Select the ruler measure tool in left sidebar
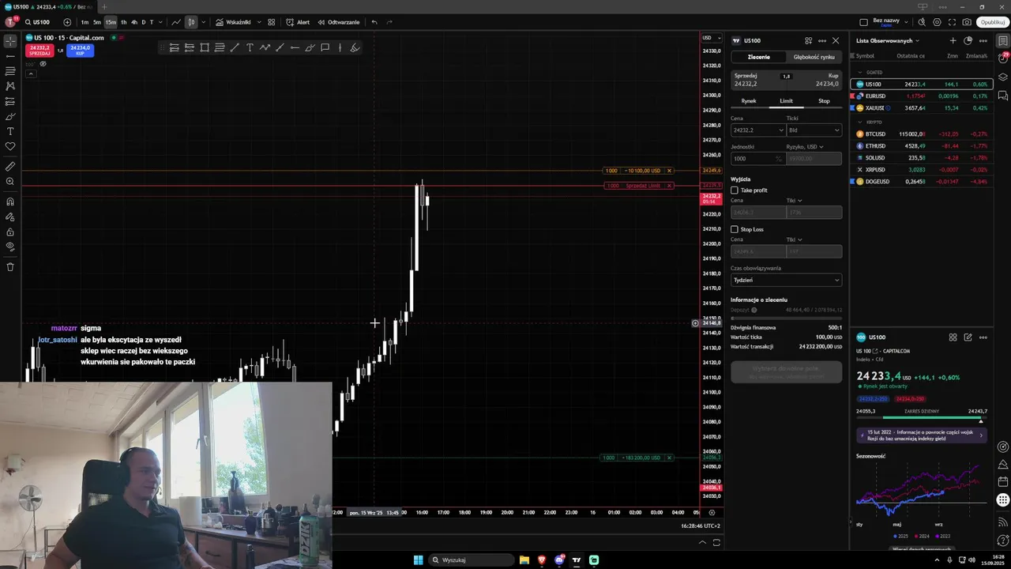The width and height of the screenshot is (1011, 569). pyautogui.click(x=10, y=167)
